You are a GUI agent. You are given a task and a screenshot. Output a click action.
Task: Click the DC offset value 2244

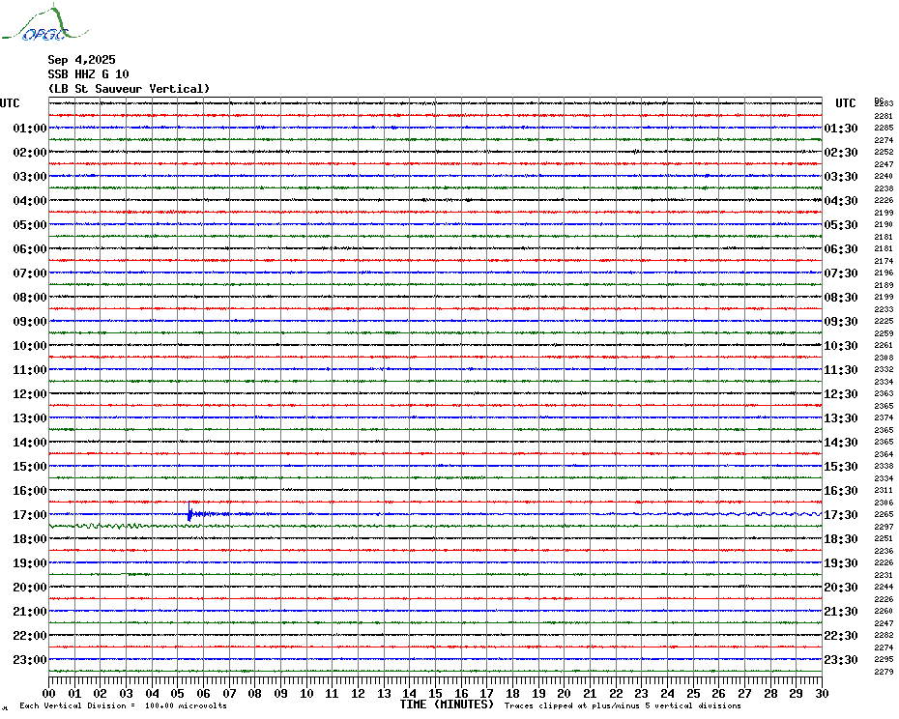[x=884, y=588]
